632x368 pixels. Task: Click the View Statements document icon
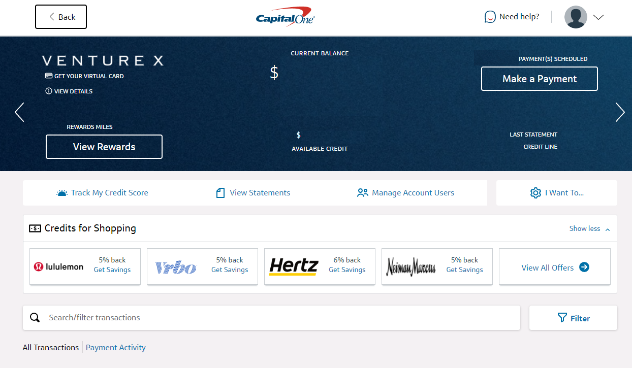click(220, 193)
